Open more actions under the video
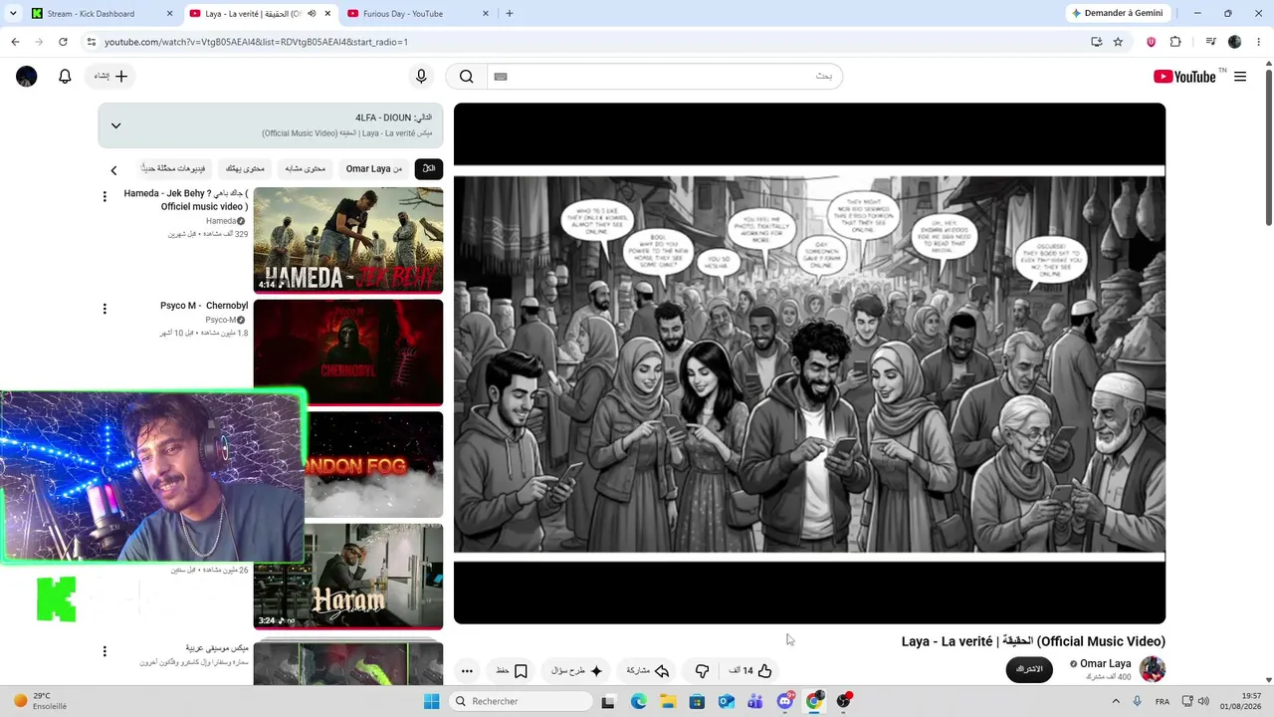The height and width of the screenshot is (717, 1274). [467, 671]
